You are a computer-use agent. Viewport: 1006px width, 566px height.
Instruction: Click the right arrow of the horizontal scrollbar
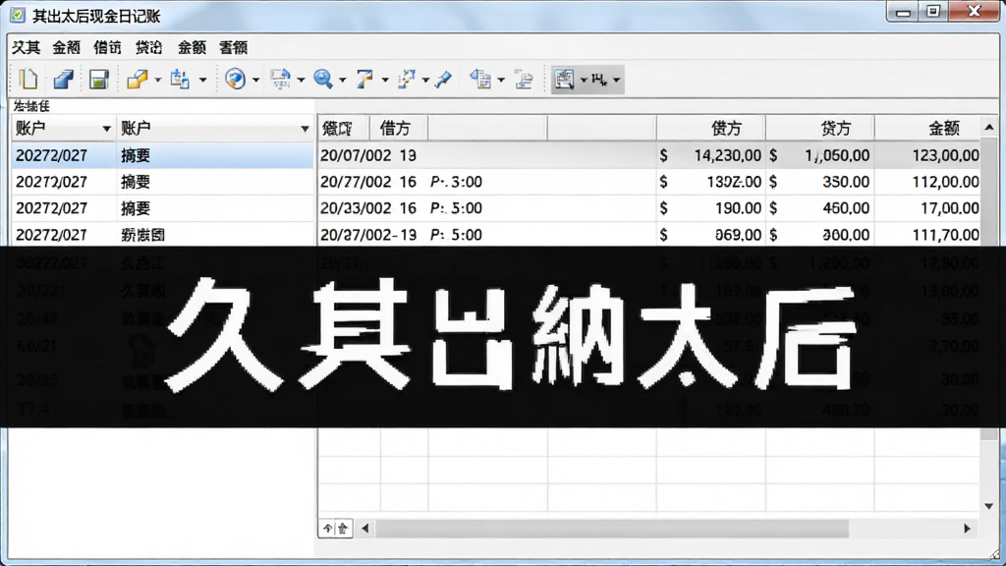coord(967,528)
